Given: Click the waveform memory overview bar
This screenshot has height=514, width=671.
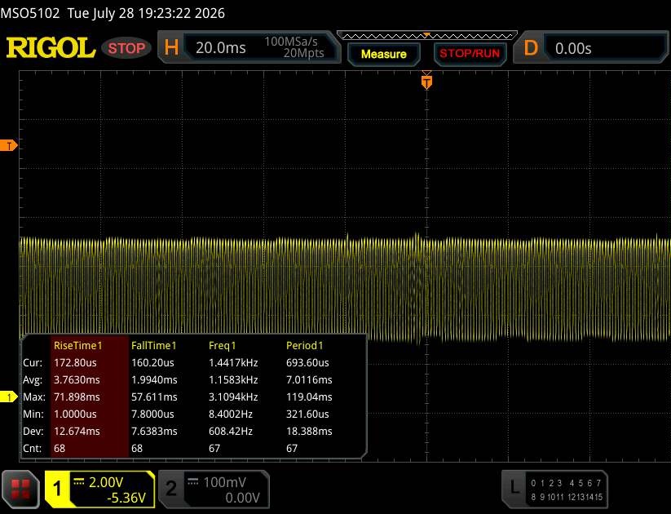Looking at the screenshot, I should pos(426,36).
